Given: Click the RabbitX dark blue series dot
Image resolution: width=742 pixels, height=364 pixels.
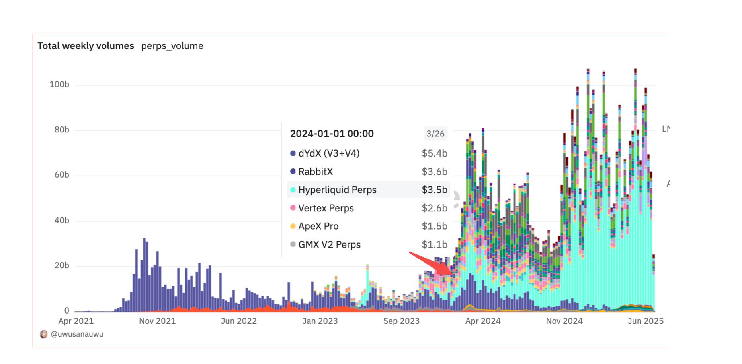Looking at the screenshot, I should pyautogui.click(x=293, y=172).
